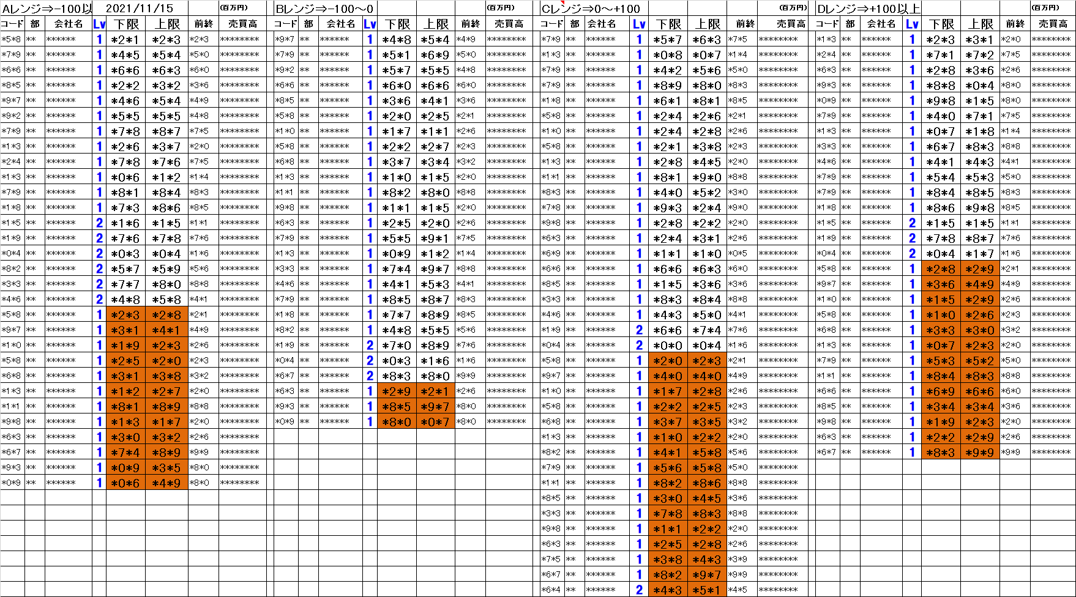This screenshot has width=1076, height=597.
Task: Select Dレンジ コード cell *0*9
Action: point(828,100)
